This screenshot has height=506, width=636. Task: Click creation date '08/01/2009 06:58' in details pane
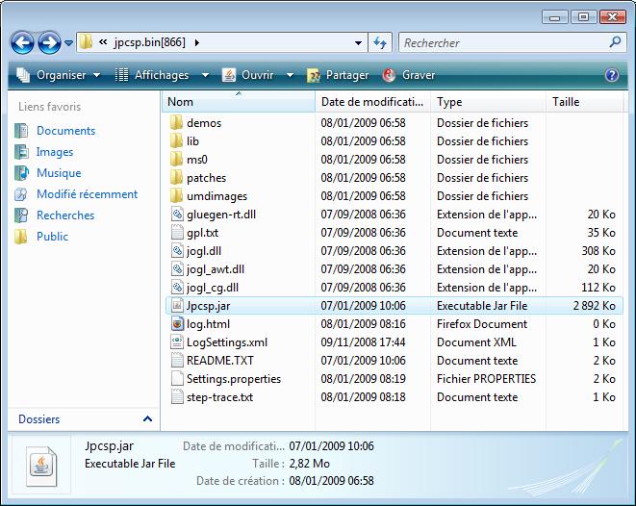pyautogui.click(x=331, y=481)
